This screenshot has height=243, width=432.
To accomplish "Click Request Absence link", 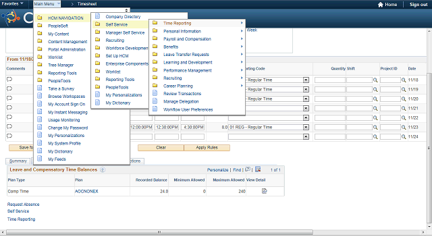I will pos(23,204).
